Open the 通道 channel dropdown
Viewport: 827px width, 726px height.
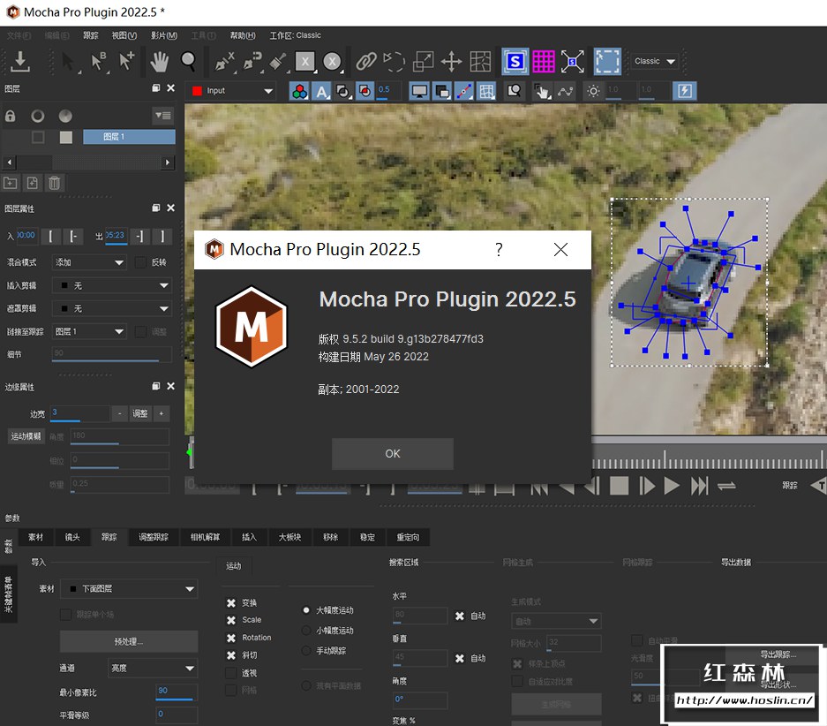coord(152,669)
